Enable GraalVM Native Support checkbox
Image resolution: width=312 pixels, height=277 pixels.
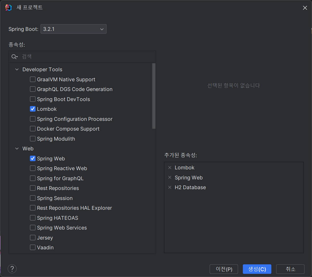[x=33, y=79]
